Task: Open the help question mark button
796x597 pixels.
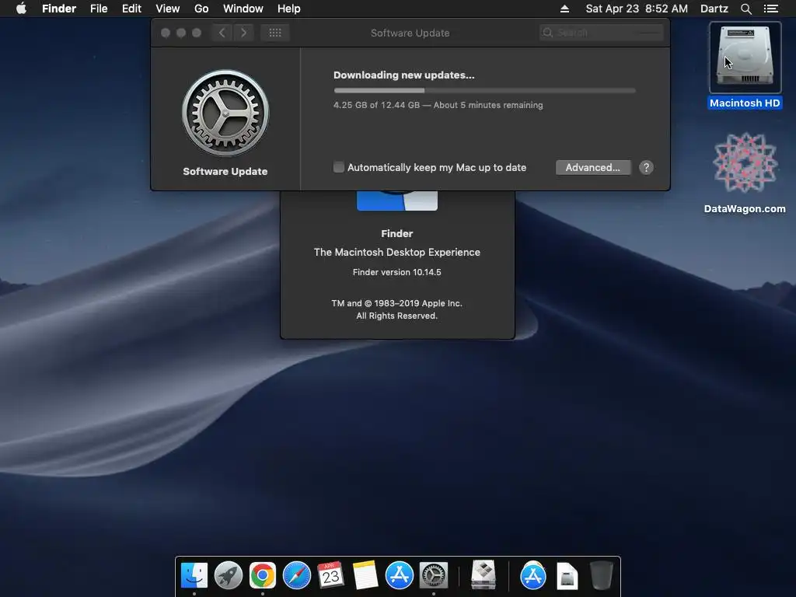Action: pyautogui.click(x=646, y=168)
